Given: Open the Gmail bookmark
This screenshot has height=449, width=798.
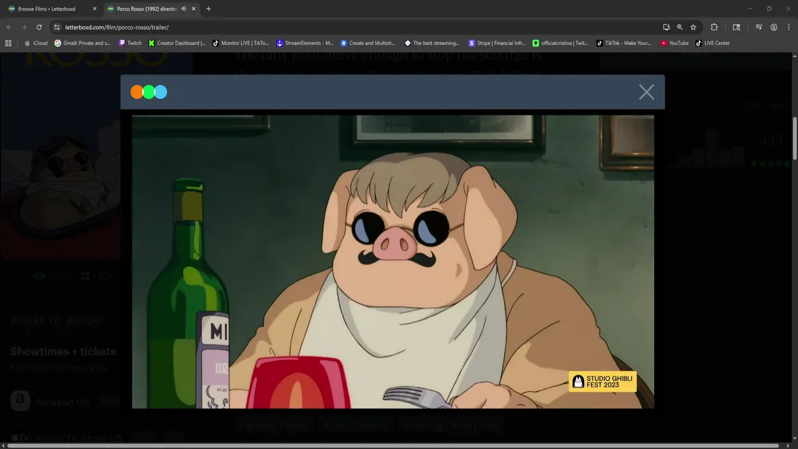Looking at the screenshot, I should pyautogui.click(x=82, y=43).
